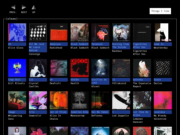Screen dimensions: 180x135
Task: Select the Weatherday artist text
Action: (x=161, y=48)
